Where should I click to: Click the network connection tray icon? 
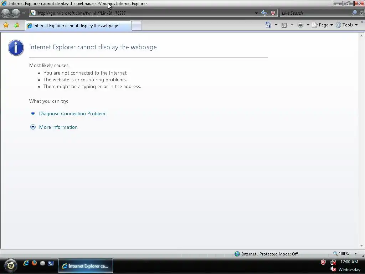tap(333, 262)
